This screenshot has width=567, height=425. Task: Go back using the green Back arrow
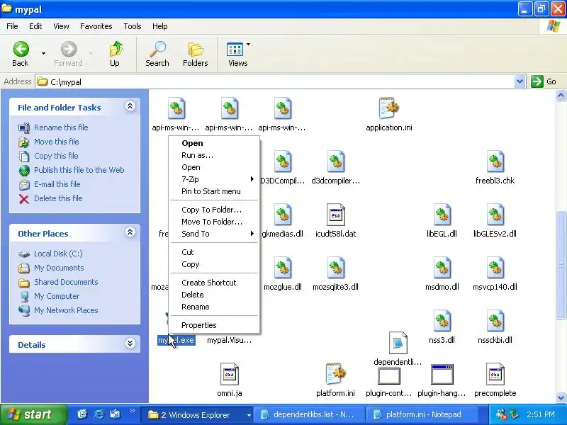pos(21,49)
